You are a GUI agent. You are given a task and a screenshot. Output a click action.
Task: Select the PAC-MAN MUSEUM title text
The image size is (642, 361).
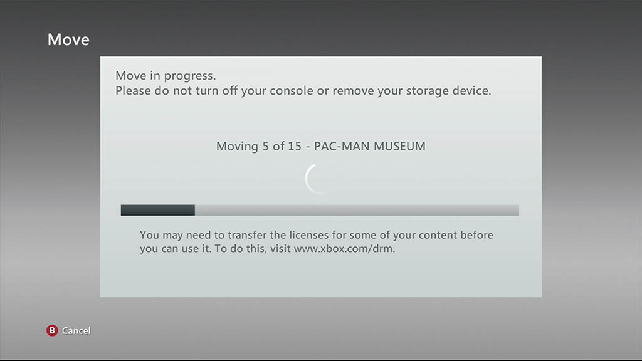click(x=370, y=146)
